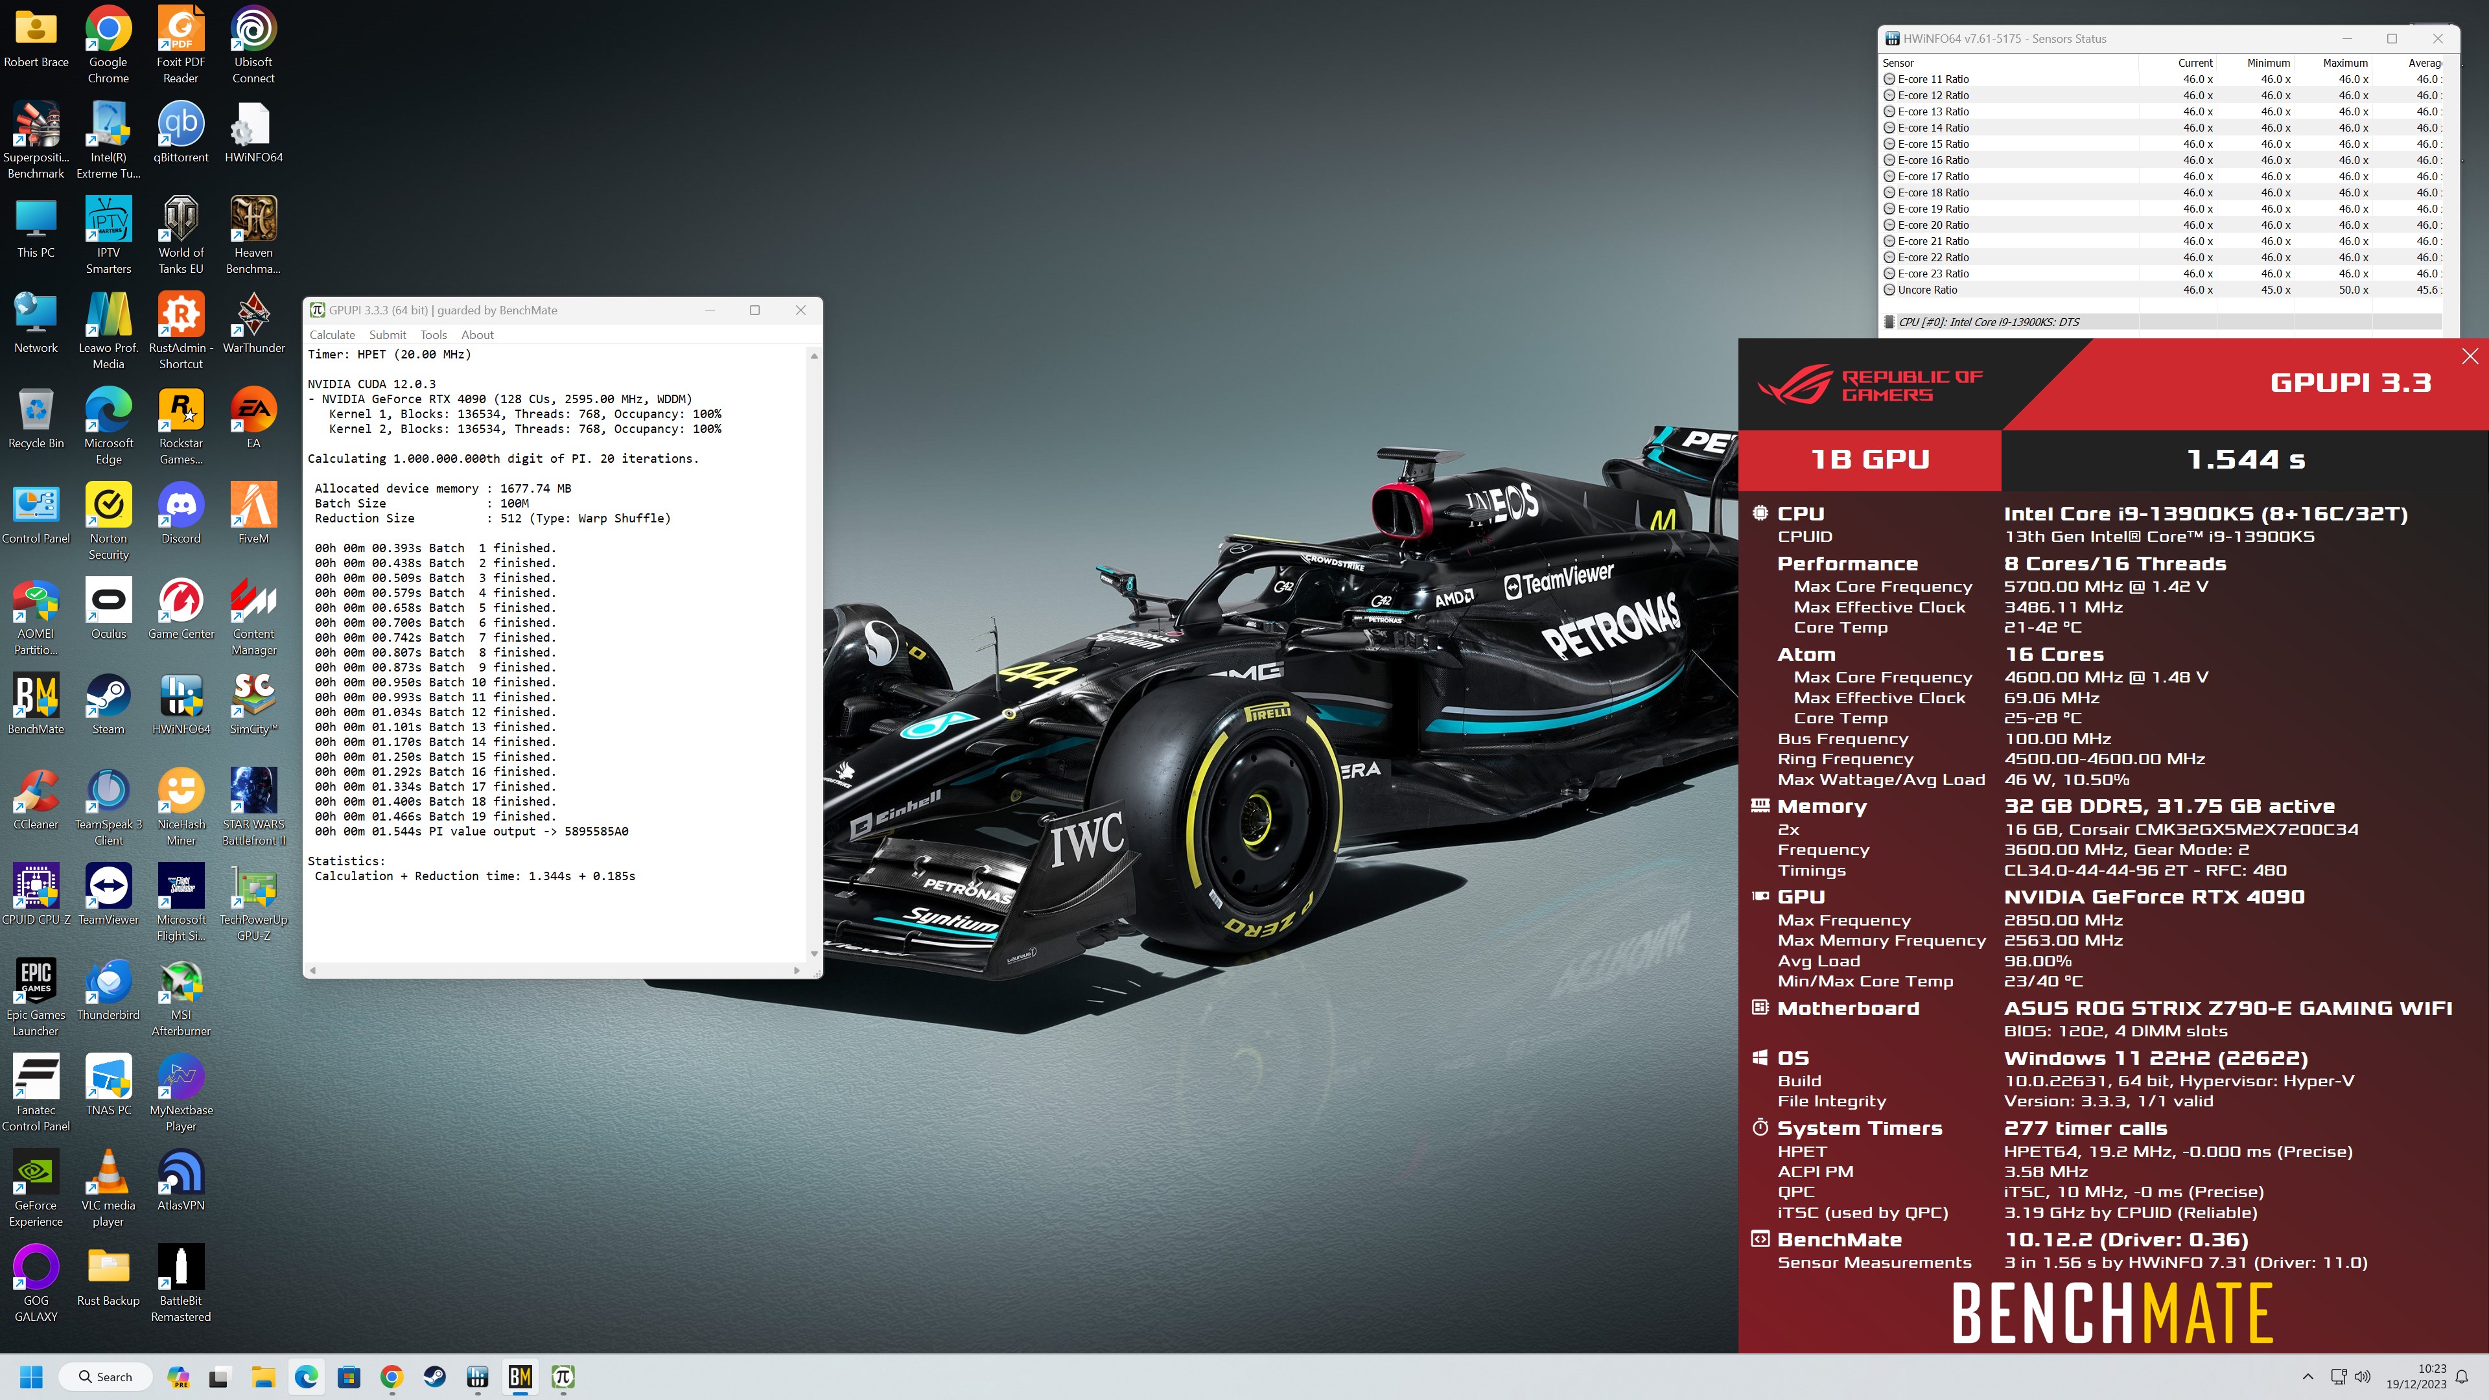Screen dimensions: 2489x1400
Task: Open the notification bell in the taskbar
Action: tap(2462, 1377)
